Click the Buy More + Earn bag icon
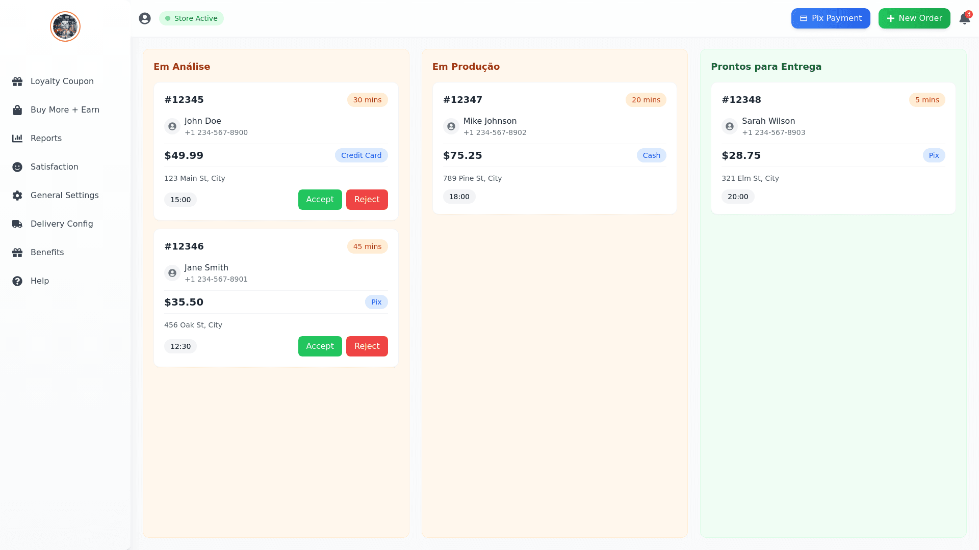This screenshot has width=979, height=550. click(17, 110)
